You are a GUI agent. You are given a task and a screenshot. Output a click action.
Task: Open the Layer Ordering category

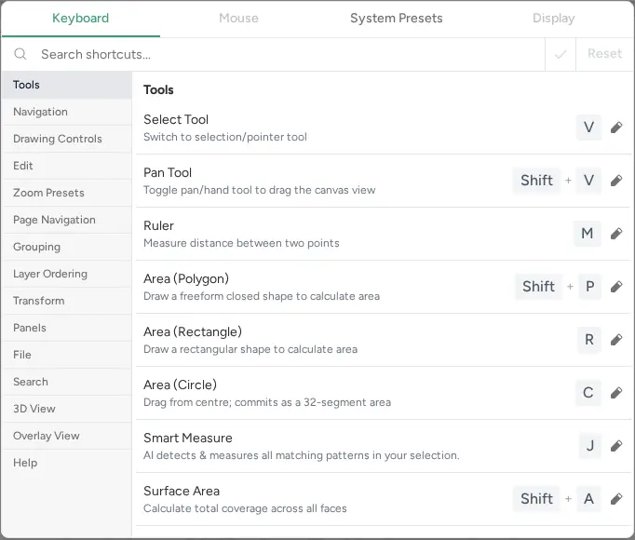[x=67, y=274]
